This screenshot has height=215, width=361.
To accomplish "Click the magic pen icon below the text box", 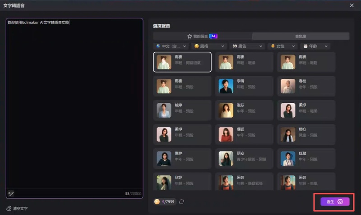I will click(x=11, y=193).
